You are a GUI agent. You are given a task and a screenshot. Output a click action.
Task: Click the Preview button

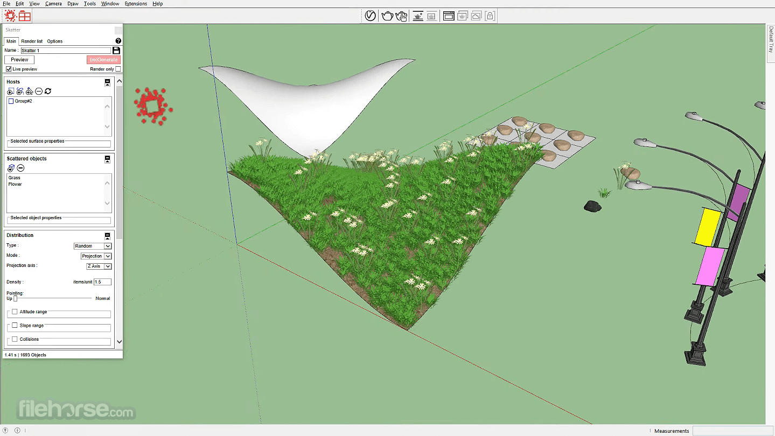click(19, 60)
